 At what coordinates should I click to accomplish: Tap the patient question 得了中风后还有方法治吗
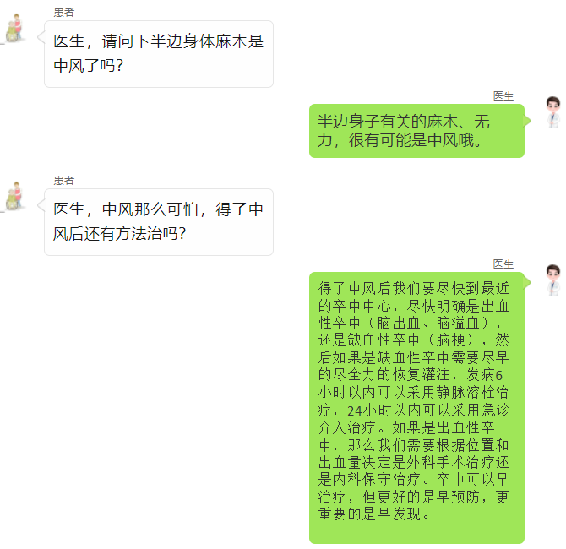(x=159, y=222)
